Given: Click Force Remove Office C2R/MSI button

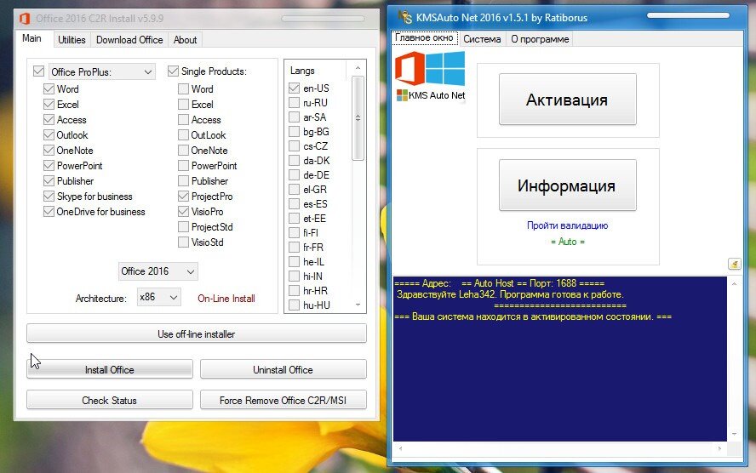Looking at the screenshot, I should [x=283, y=400].
